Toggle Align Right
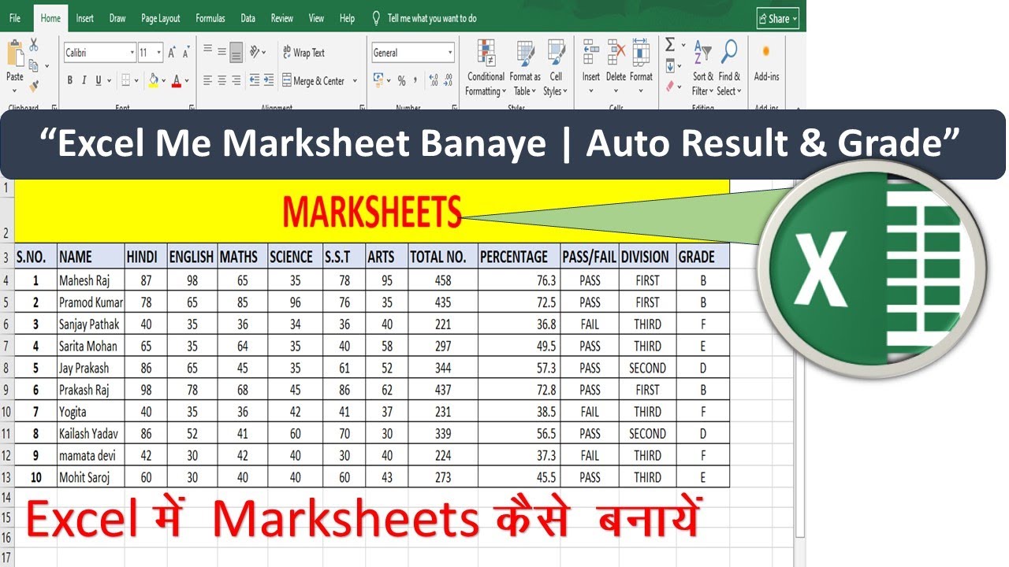This screenshot has width=1009, height=567. point(236,80)
